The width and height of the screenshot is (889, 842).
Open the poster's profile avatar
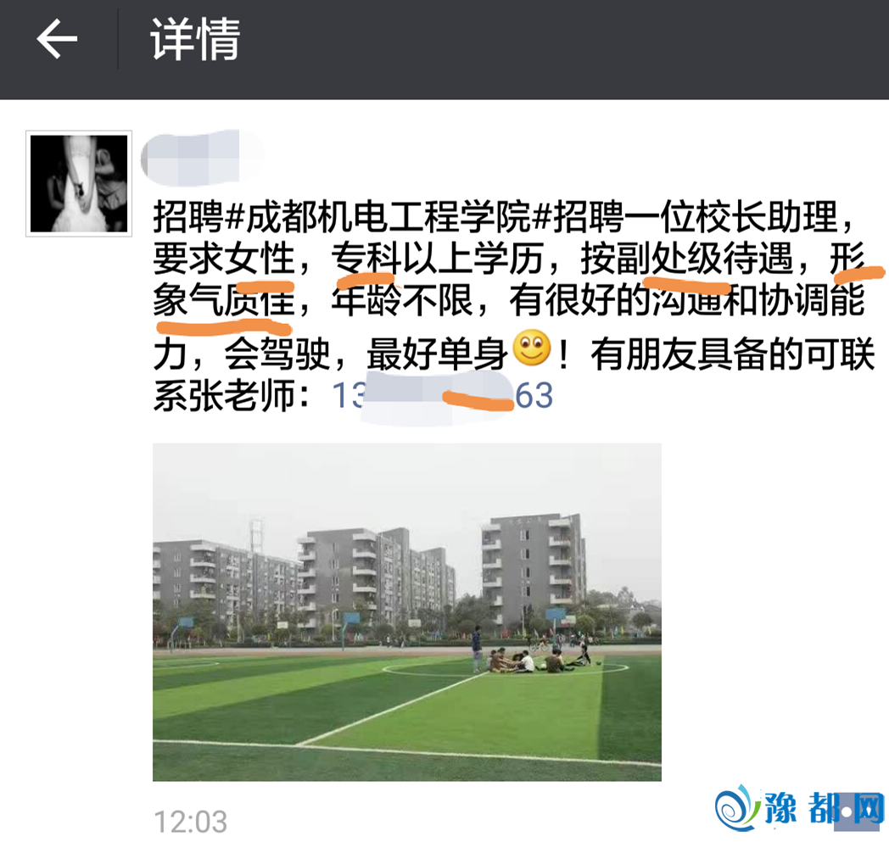[x=79, y=184]
